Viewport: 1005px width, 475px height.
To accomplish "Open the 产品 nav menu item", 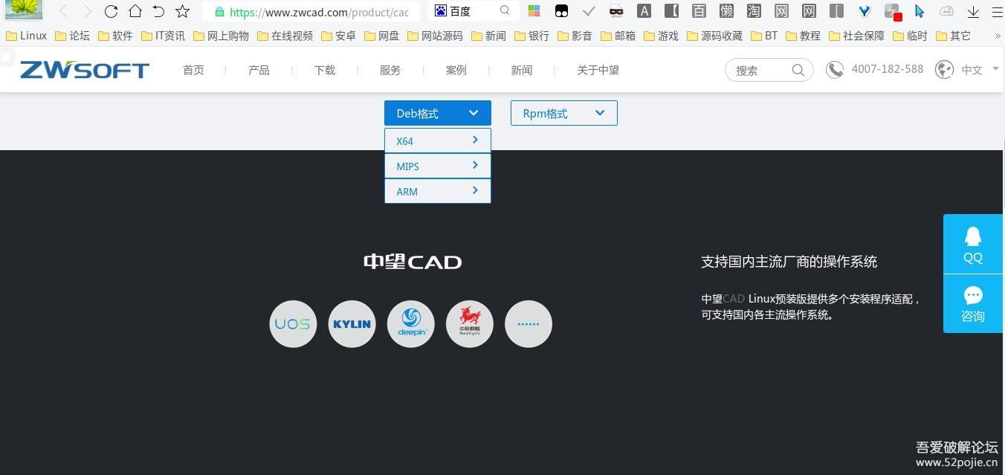I will [x=259, y=70].
